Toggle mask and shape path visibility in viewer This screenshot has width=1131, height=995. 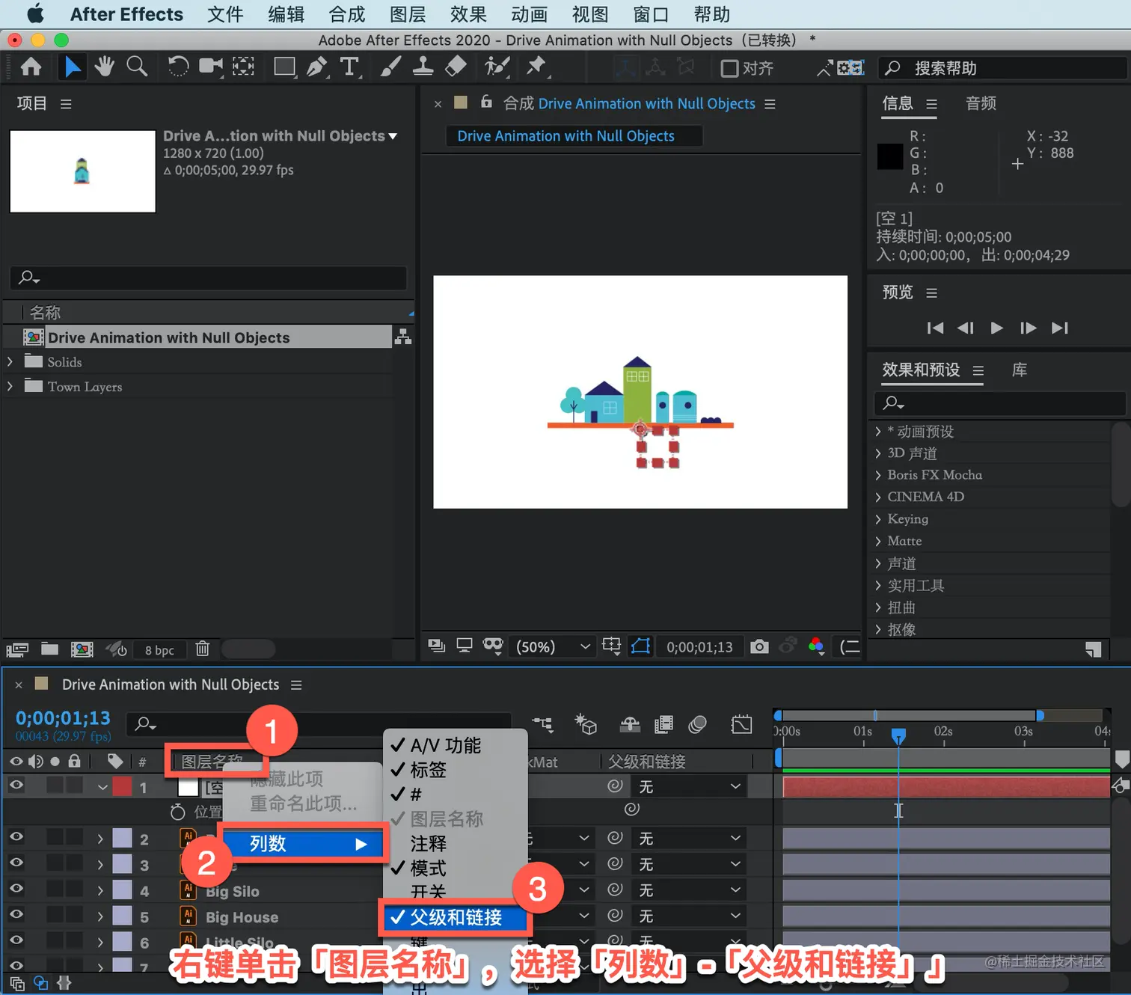[641, 646]
